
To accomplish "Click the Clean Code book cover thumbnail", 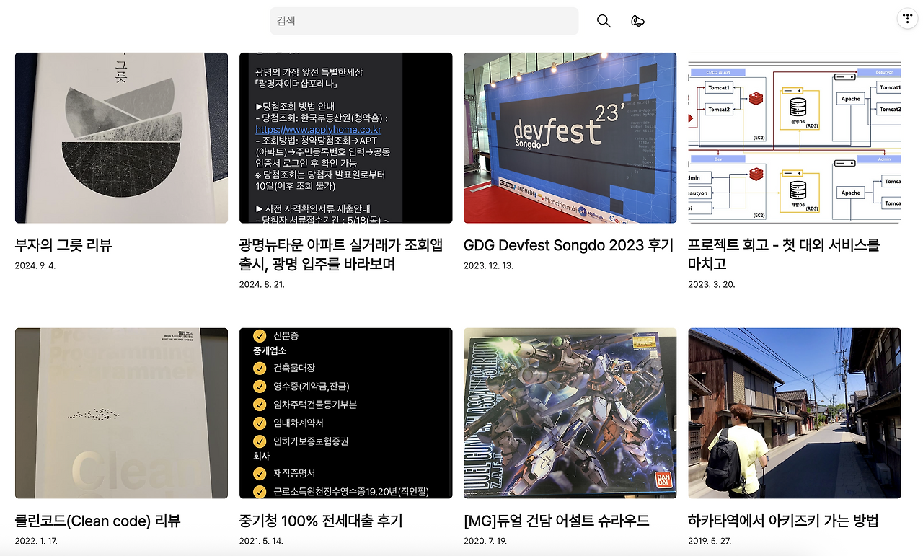I will [120, 412].
